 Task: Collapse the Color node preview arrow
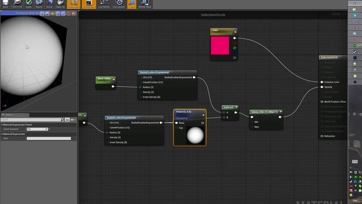235,32
